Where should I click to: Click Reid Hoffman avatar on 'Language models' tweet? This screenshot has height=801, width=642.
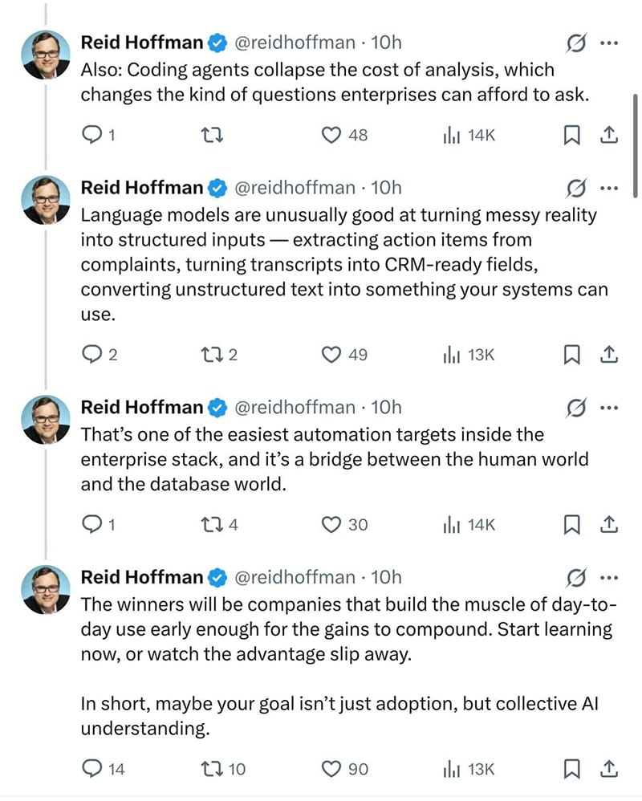point(47,200)
